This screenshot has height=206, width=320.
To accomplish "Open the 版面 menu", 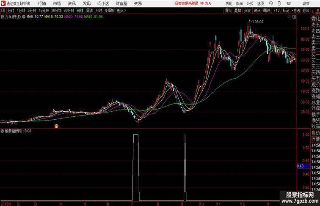I will pos(240,3).
